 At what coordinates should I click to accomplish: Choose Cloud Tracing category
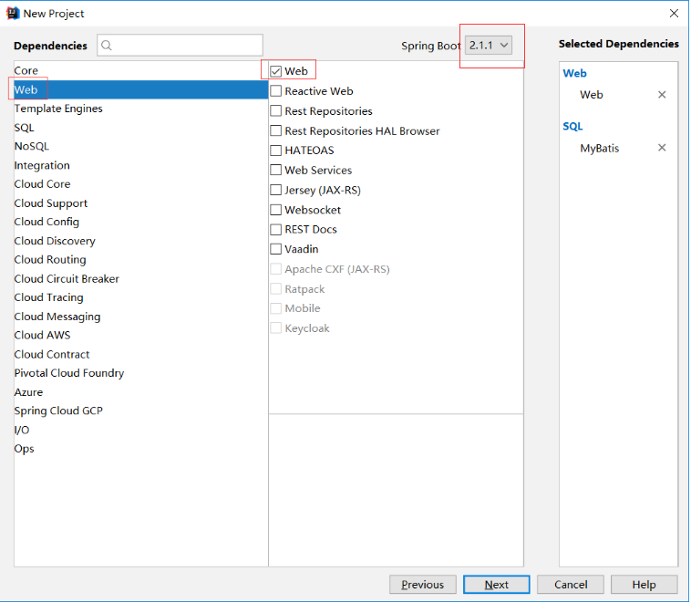[x=140, y=297]
